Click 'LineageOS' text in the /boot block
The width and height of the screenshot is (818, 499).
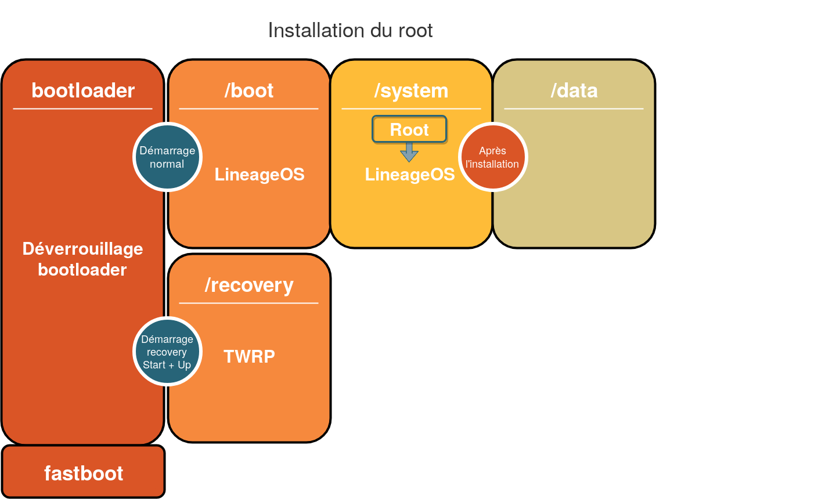260,175
